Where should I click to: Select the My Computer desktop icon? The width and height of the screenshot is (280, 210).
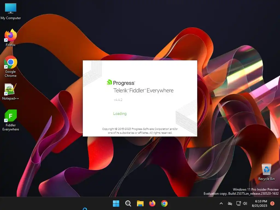[x=11, y=11]
